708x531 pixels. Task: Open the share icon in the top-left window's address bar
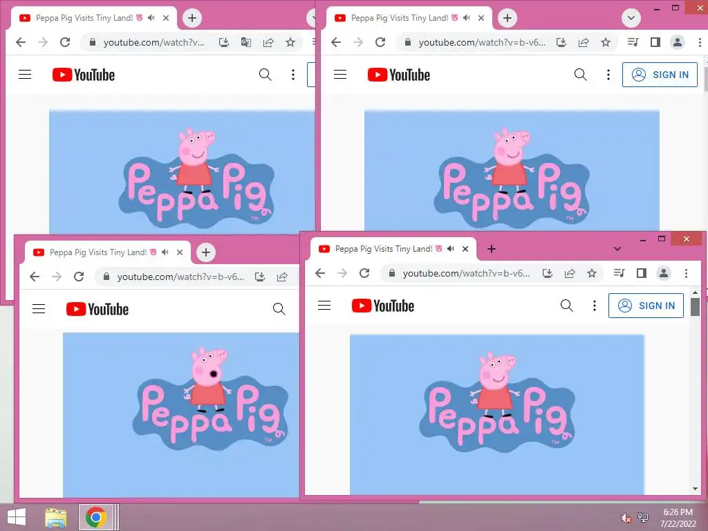tap(268, 42)
